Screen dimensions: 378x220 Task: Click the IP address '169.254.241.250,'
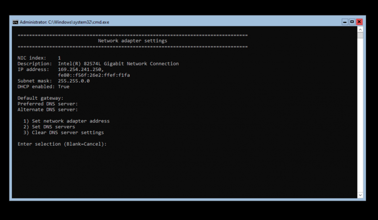point(81,70)
